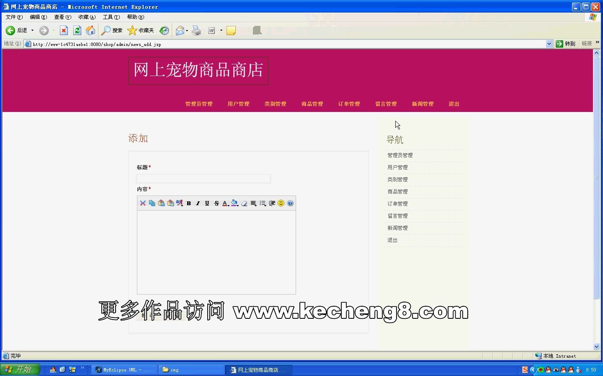Image resolution: width=603 pixels, height=376 pixels.
Task: Select 退出 in the 导航 sidebar
Action: [392, 240]
